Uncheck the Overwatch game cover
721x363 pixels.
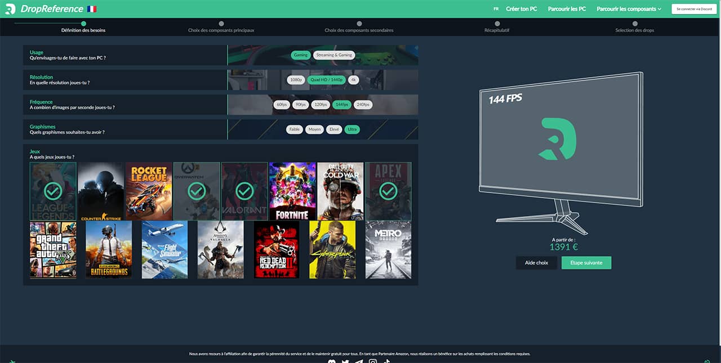pyautogui.click(x=197, y=191)
